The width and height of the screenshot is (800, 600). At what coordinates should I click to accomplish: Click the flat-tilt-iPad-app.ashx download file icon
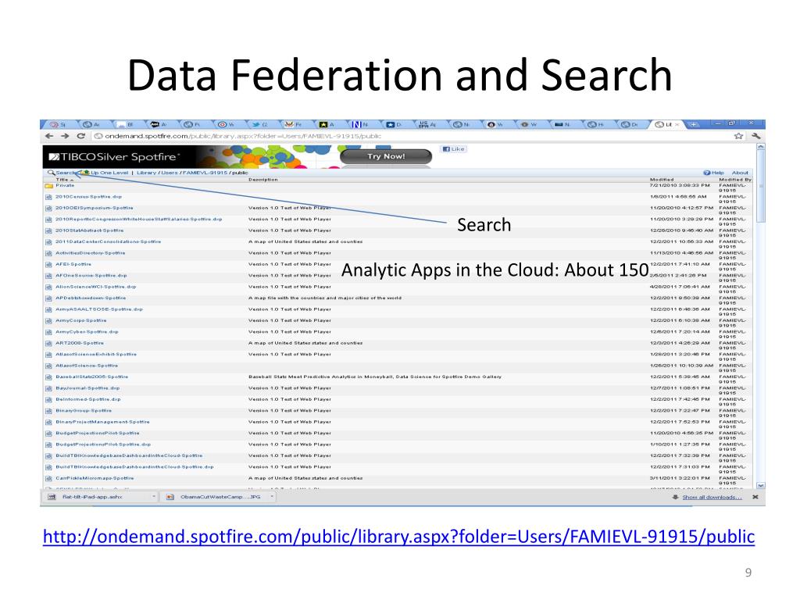52,497
